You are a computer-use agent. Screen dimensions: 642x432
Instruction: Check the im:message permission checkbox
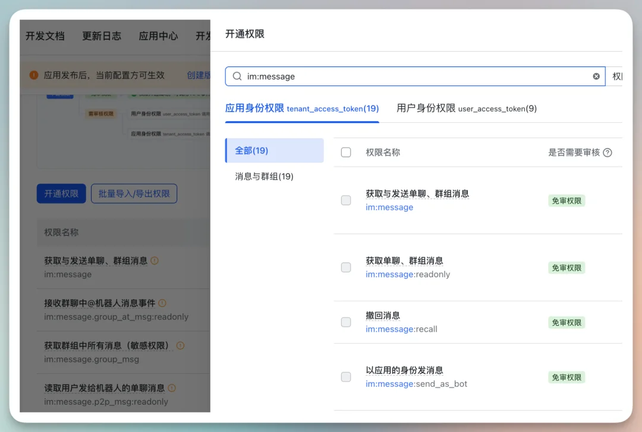[346, 201]
